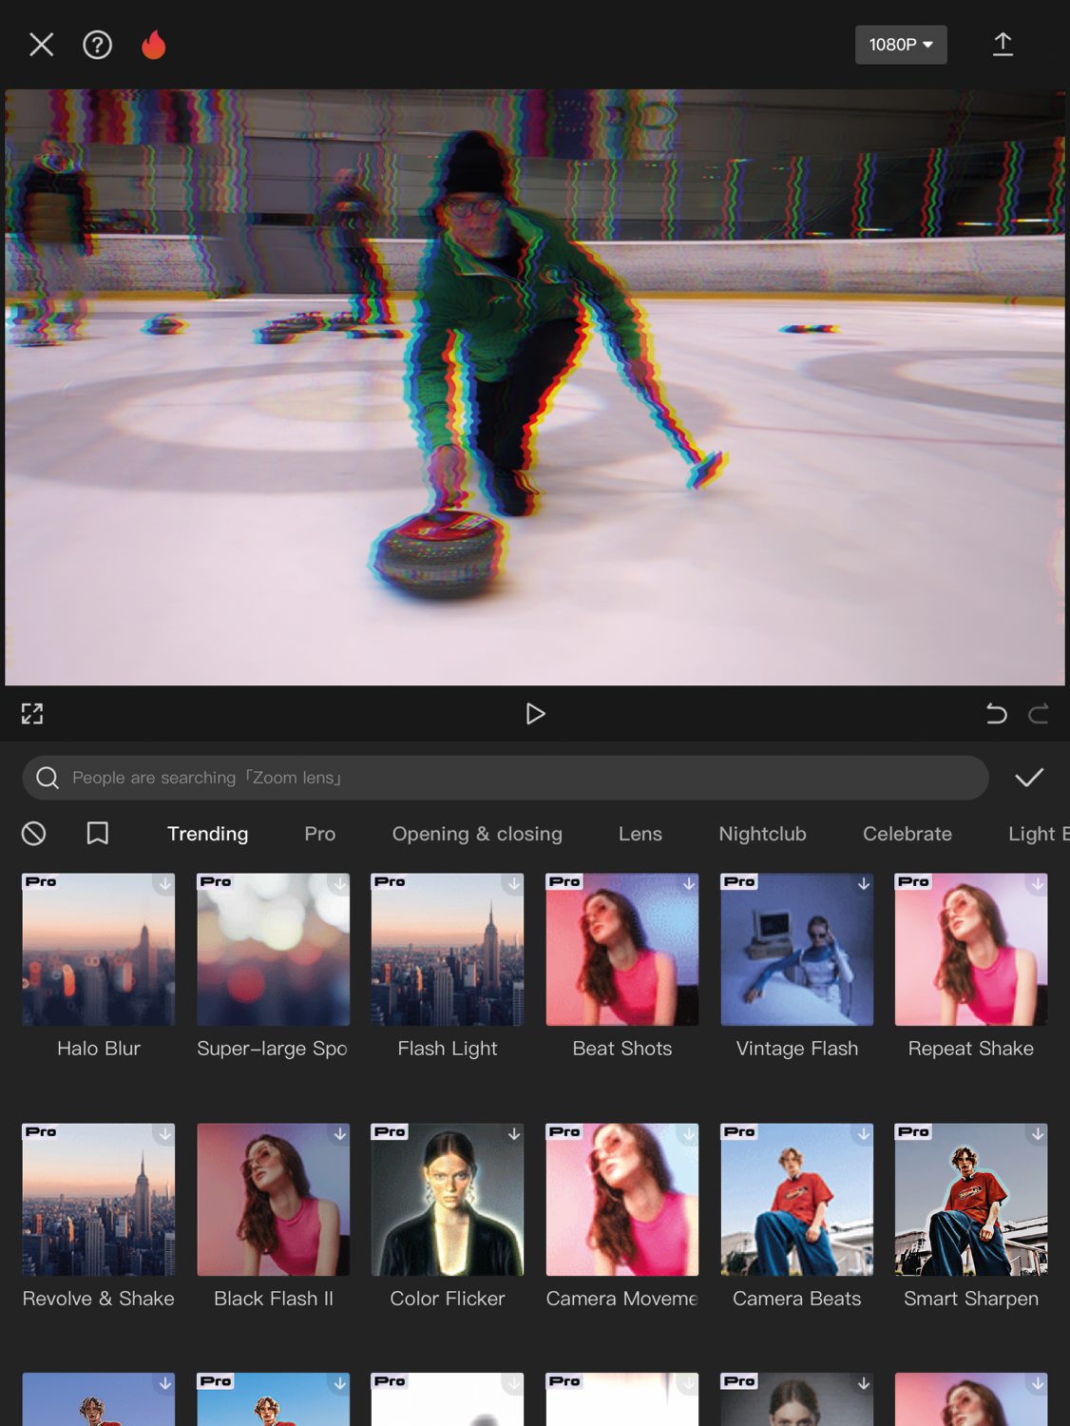Apply the Halo Blur effect

[x=99, y=950]
